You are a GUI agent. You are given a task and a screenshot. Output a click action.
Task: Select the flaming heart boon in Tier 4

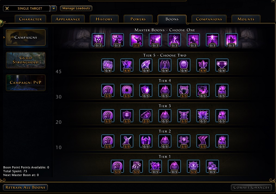(x=165, y=91)
